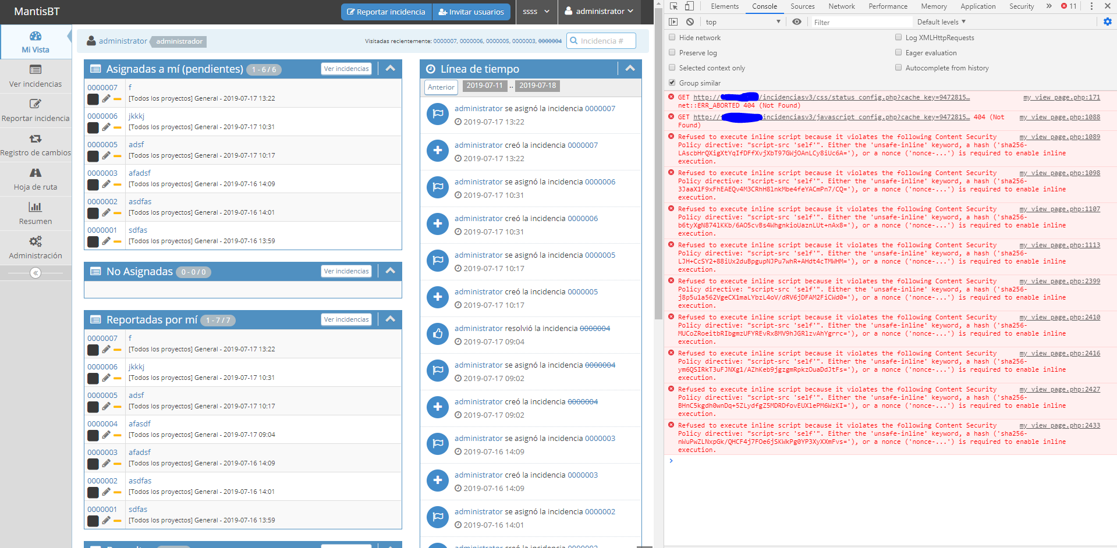Open issue 0000007 link in Asignadas panel
The image size is (1117, 548).
pos(102,88)
